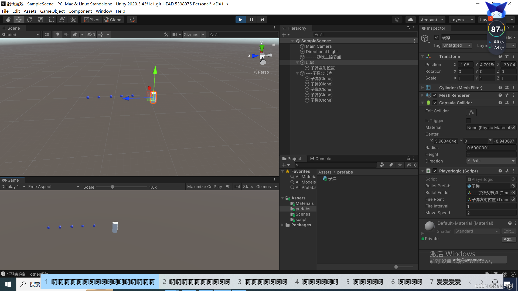Select the Scale tool

pos(40,20)
